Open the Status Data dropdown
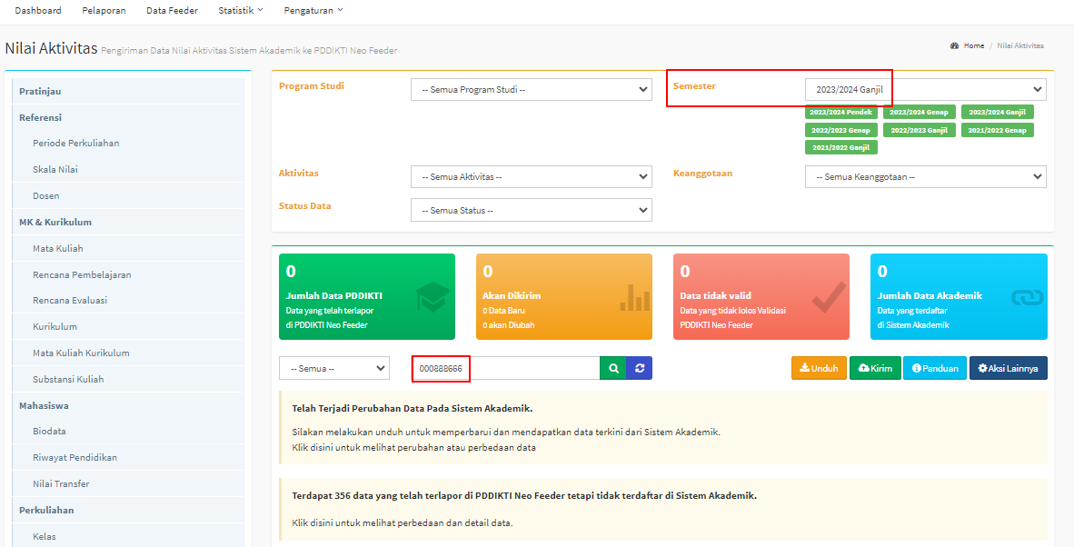Image resolution: width=1074 pixels, height=547 pixels. (532, 210)
